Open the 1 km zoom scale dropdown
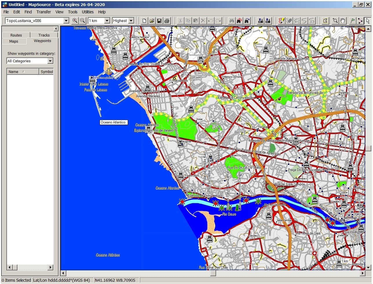This screenshot has height=284, width=373. click(107, 21)
